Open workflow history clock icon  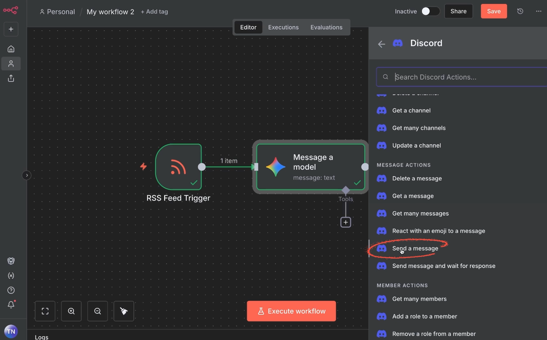click(x=520, y=11)
